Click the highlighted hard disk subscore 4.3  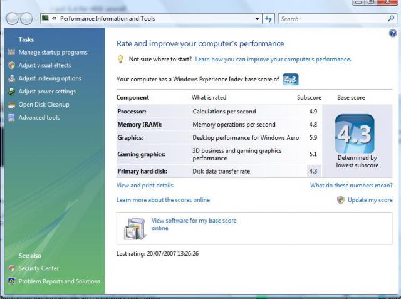(313, 171)
